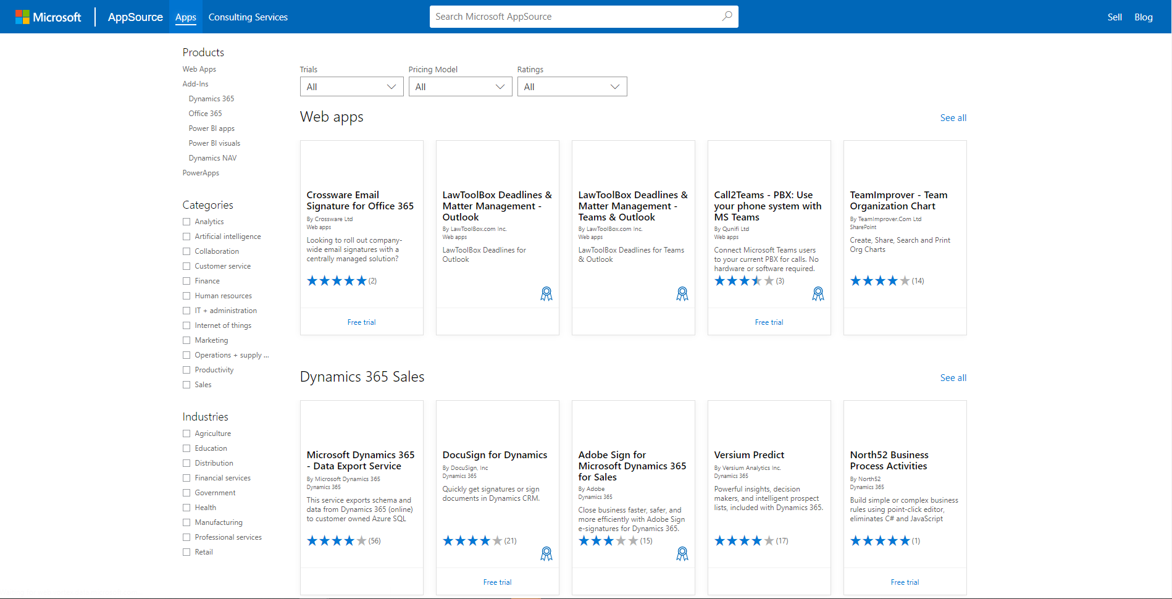Switch to Consulting Services tab
This screenshot has height=599, width=1172.
(x=248, y=17)
